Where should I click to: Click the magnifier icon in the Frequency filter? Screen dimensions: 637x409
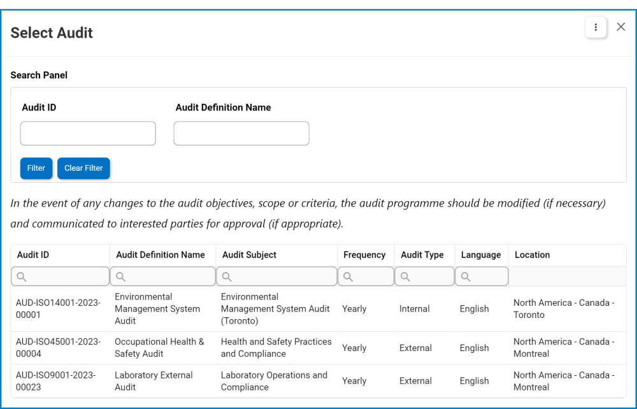(348, 276)
